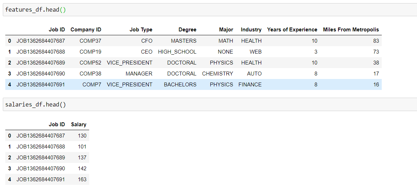This screenshot has height=189, width=417.
Task: Click the Miles value 17
Action: (x=376, y=73)
